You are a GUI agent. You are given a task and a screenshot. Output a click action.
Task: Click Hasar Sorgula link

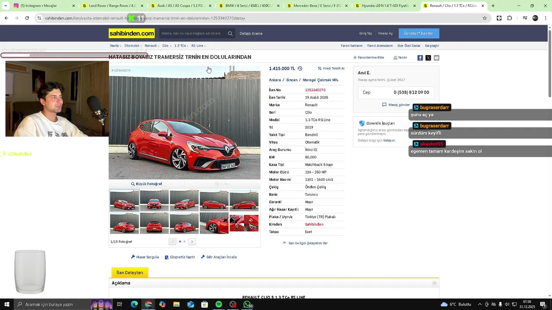[x=145, y=257]
